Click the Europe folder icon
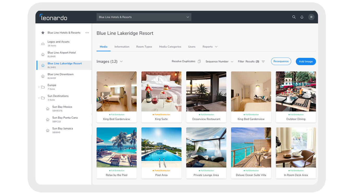Screen dimensions: 350x193 pyautogui.click(x=43, y=87)
